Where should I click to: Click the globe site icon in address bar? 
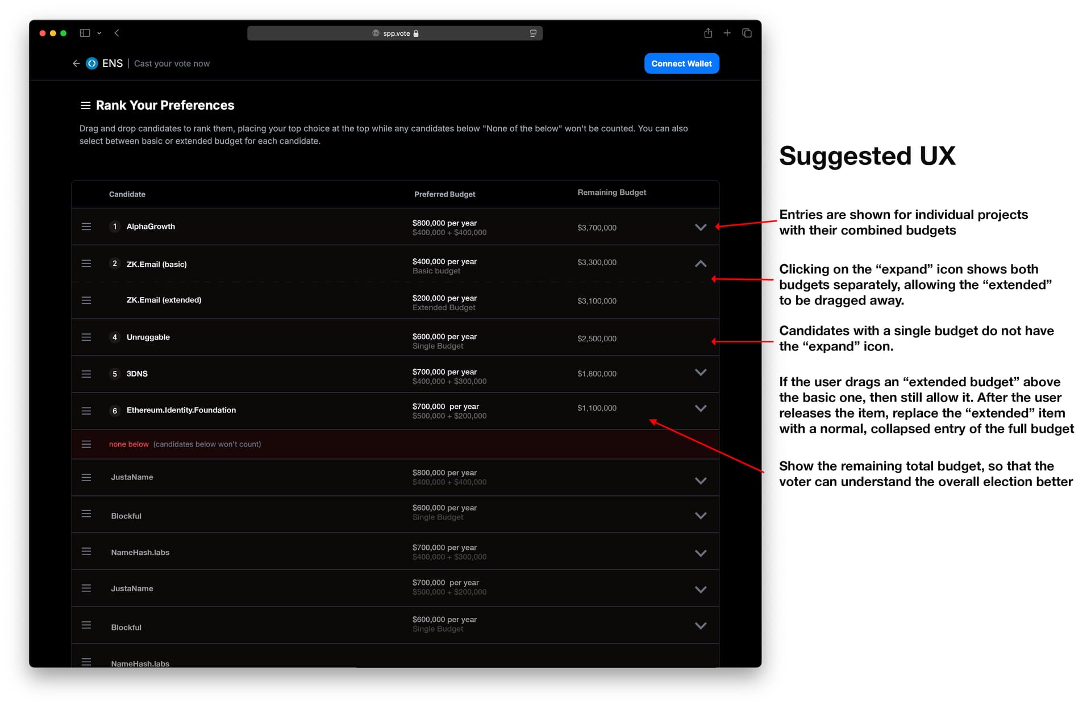(376, 33)
